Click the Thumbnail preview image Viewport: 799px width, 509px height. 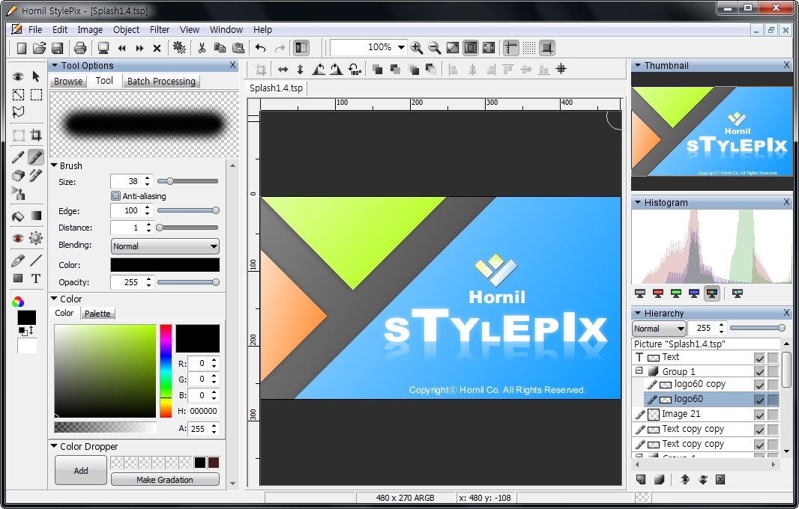click(712, 132)
